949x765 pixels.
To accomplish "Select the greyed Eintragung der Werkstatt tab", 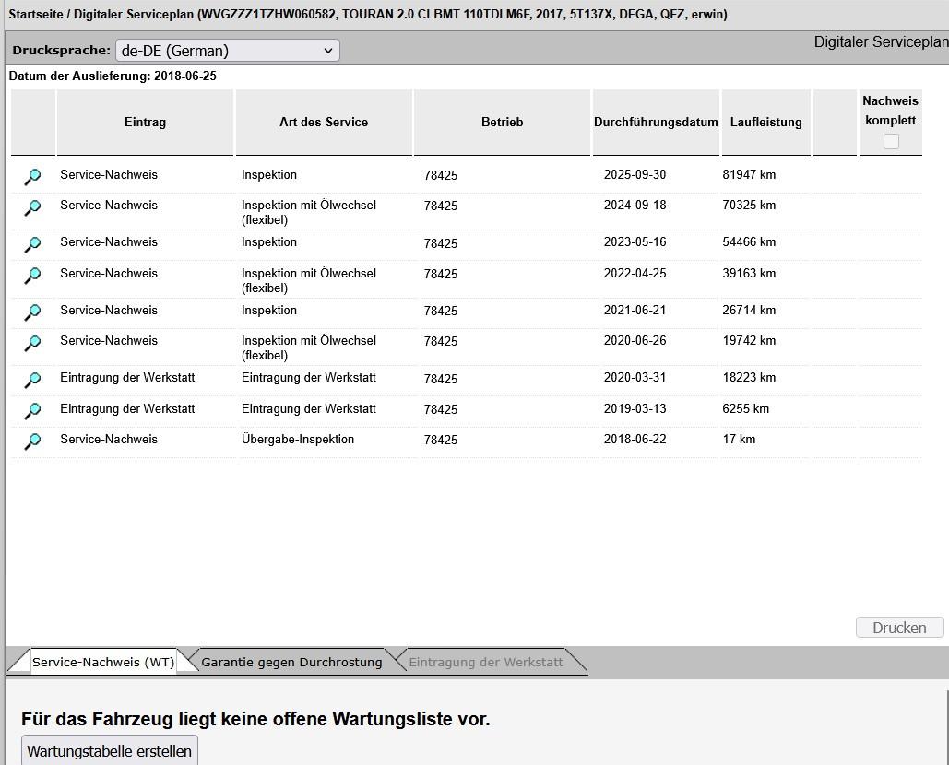I will coord(485,662).
